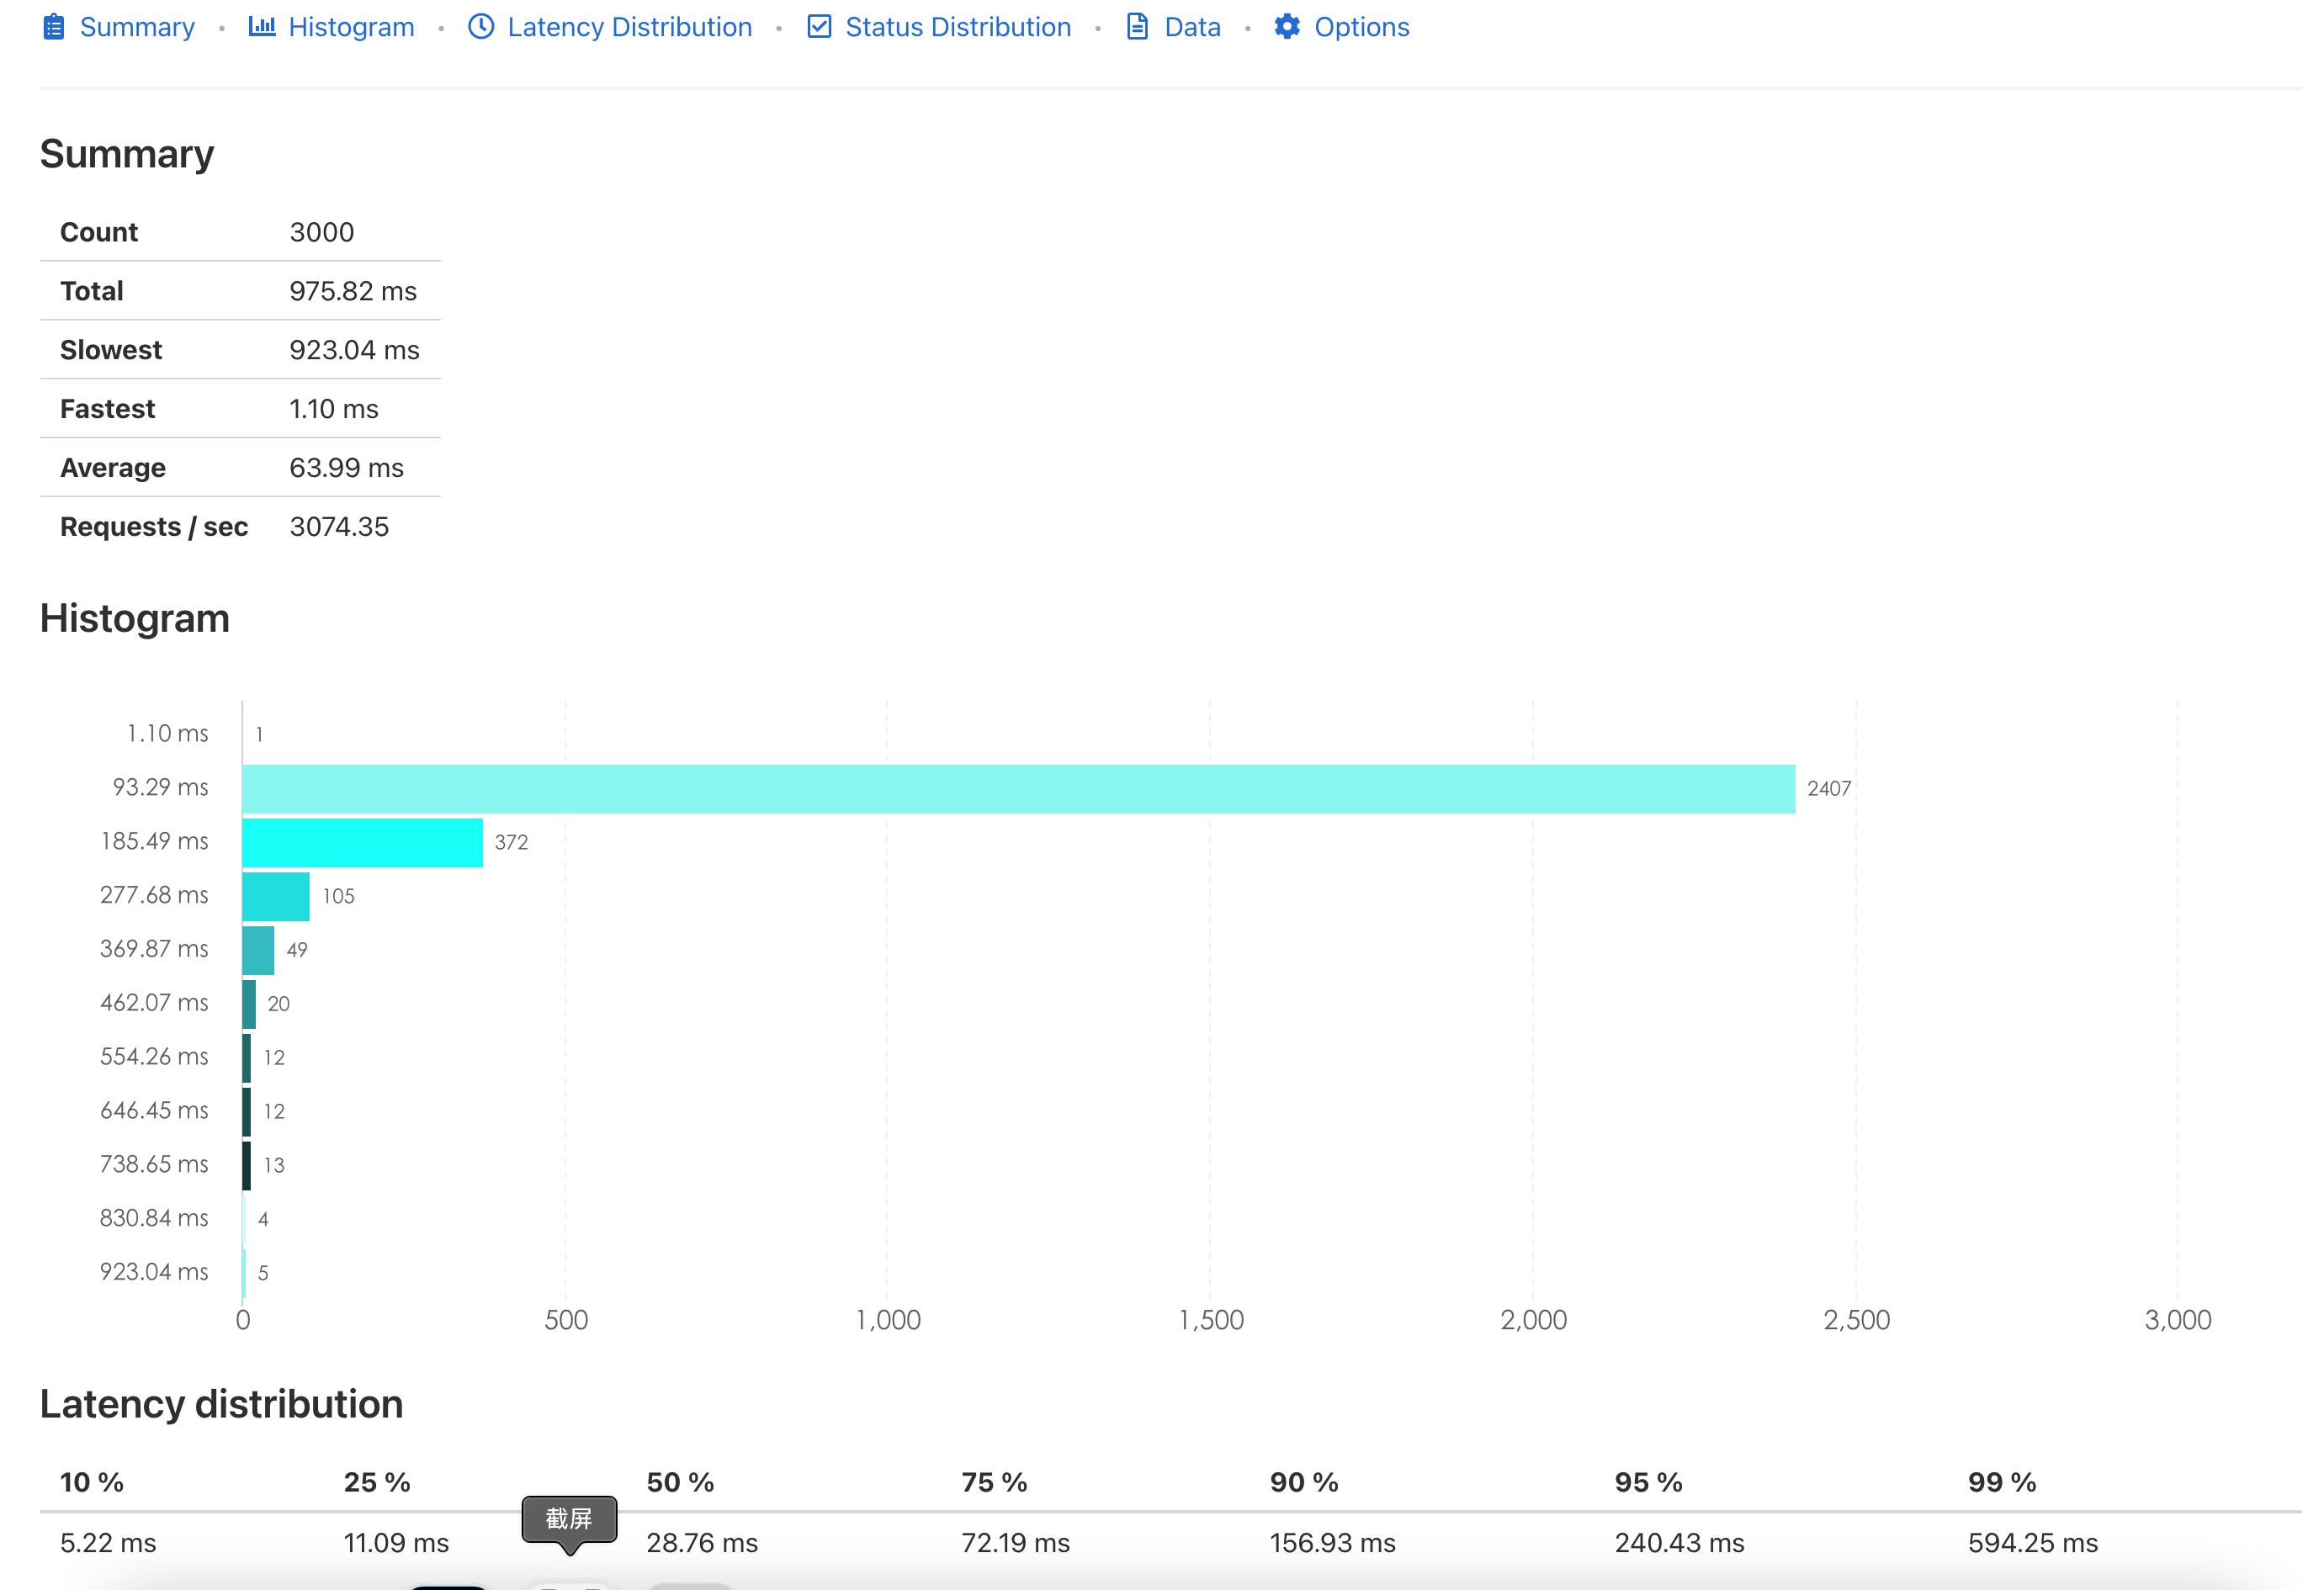The width and height of the screenshot is (2324, 1590).
Task: Click the Summary clipboard icon
Action: (x=54, y=27)
